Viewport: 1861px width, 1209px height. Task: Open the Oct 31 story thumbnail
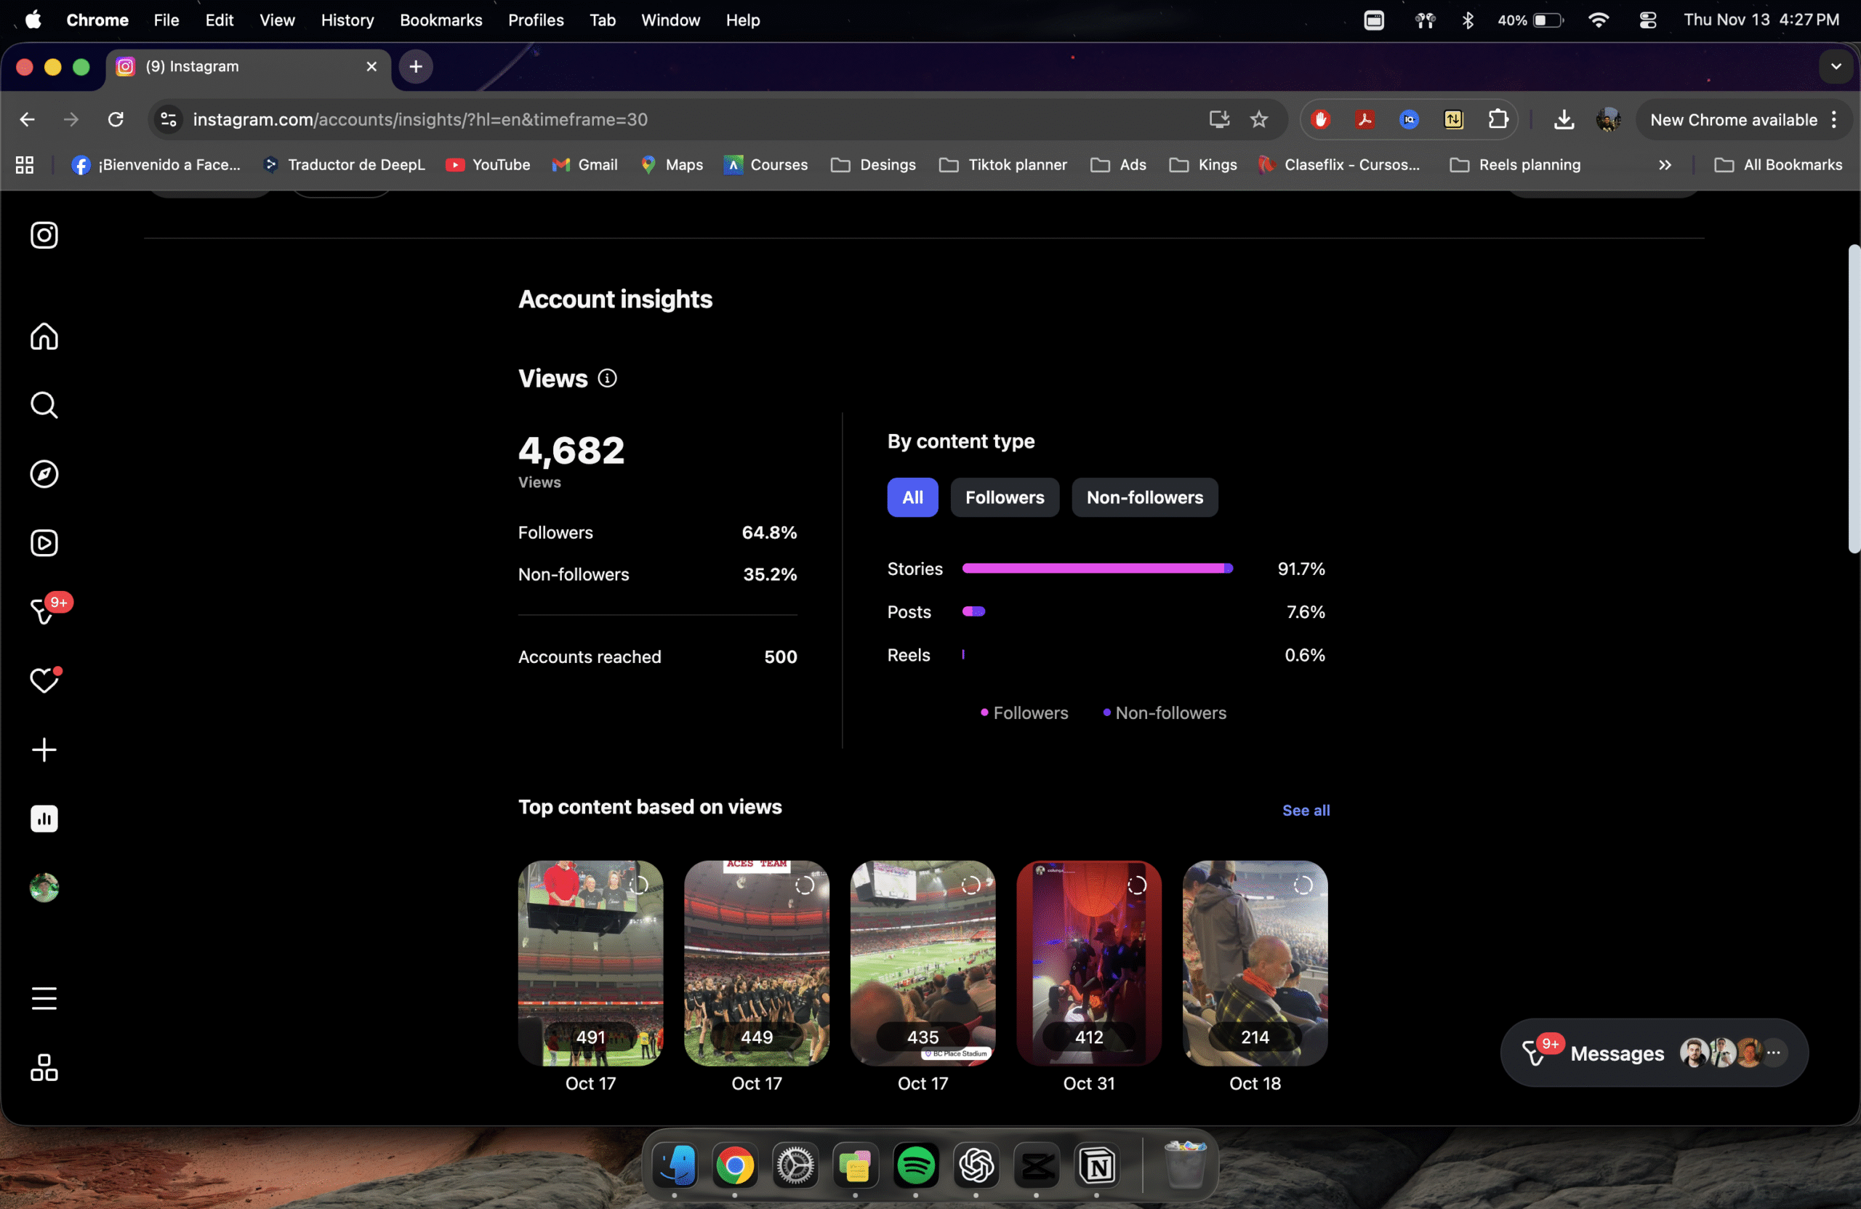tap(1088, 963)
